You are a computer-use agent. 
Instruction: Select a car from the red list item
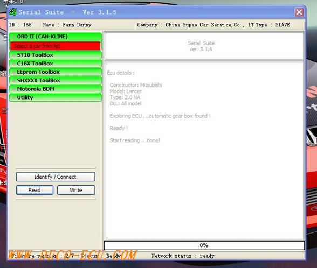coord(56,46)
